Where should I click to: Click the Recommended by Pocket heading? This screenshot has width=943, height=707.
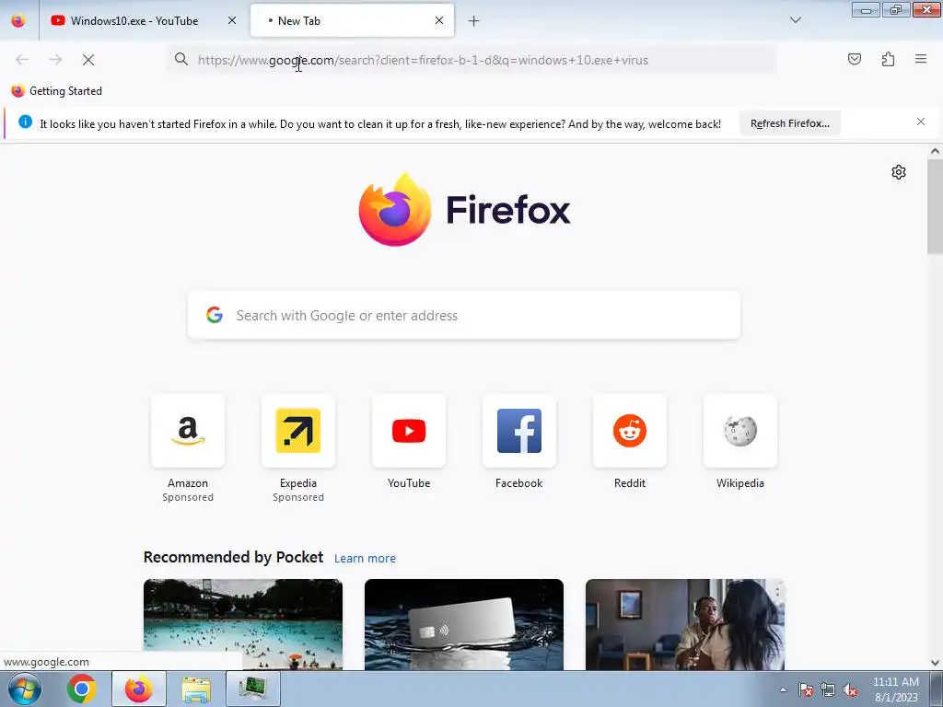point(233,557)
